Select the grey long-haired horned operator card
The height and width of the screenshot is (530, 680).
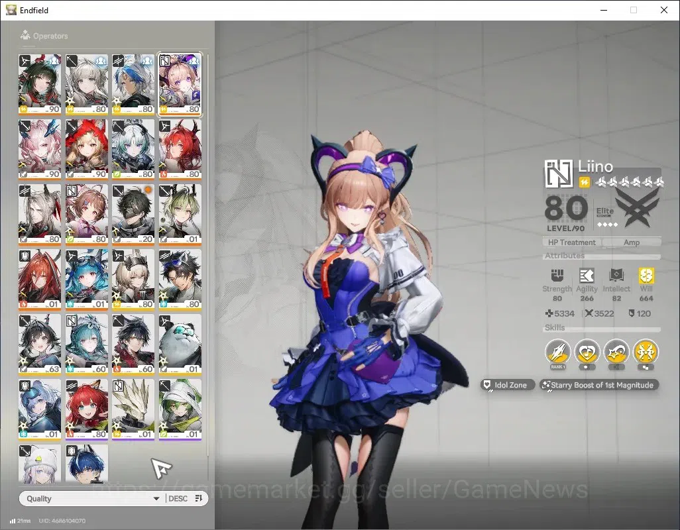tap(40, 214)
